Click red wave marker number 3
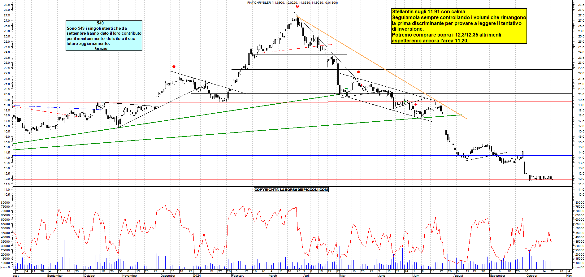Viewport: 585px width, 277px height. coord(359,72)
